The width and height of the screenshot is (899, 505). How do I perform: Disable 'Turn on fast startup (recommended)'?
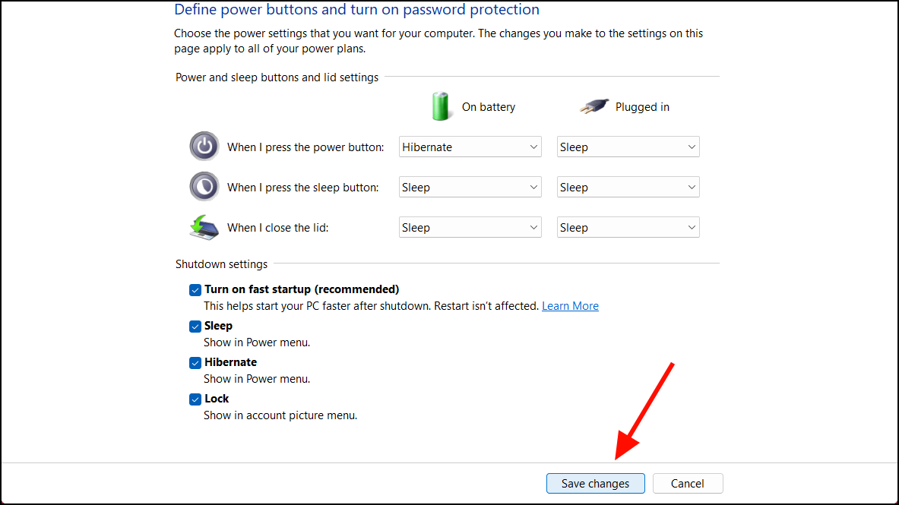coord(195,289)
